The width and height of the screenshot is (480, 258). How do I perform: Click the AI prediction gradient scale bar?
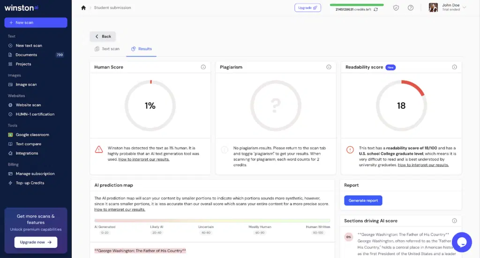(212, 220)
